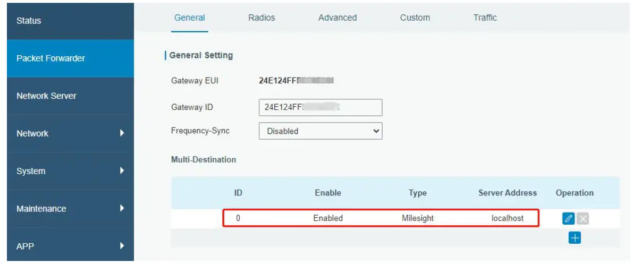
Task: Click the localhost server address cell
Action: (508, 218)
